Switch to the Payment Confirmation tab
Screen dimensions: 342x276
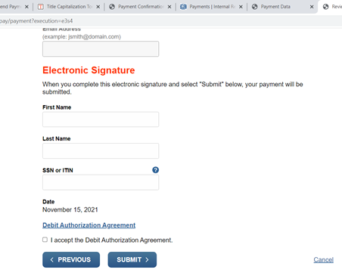click(140, 7)
